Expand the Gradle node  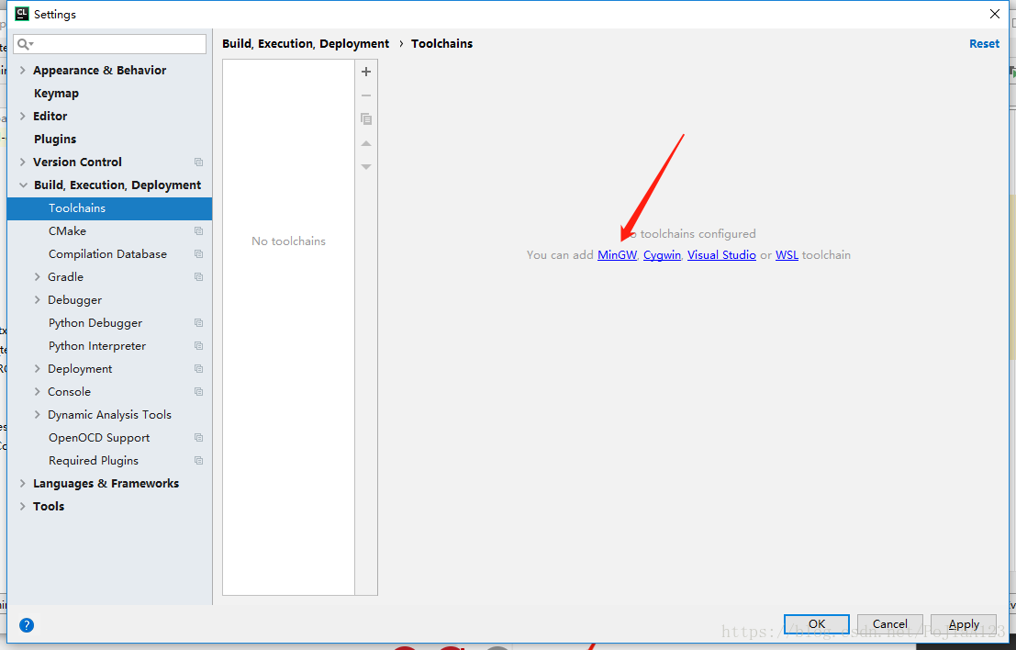click(x=37, y=276)
